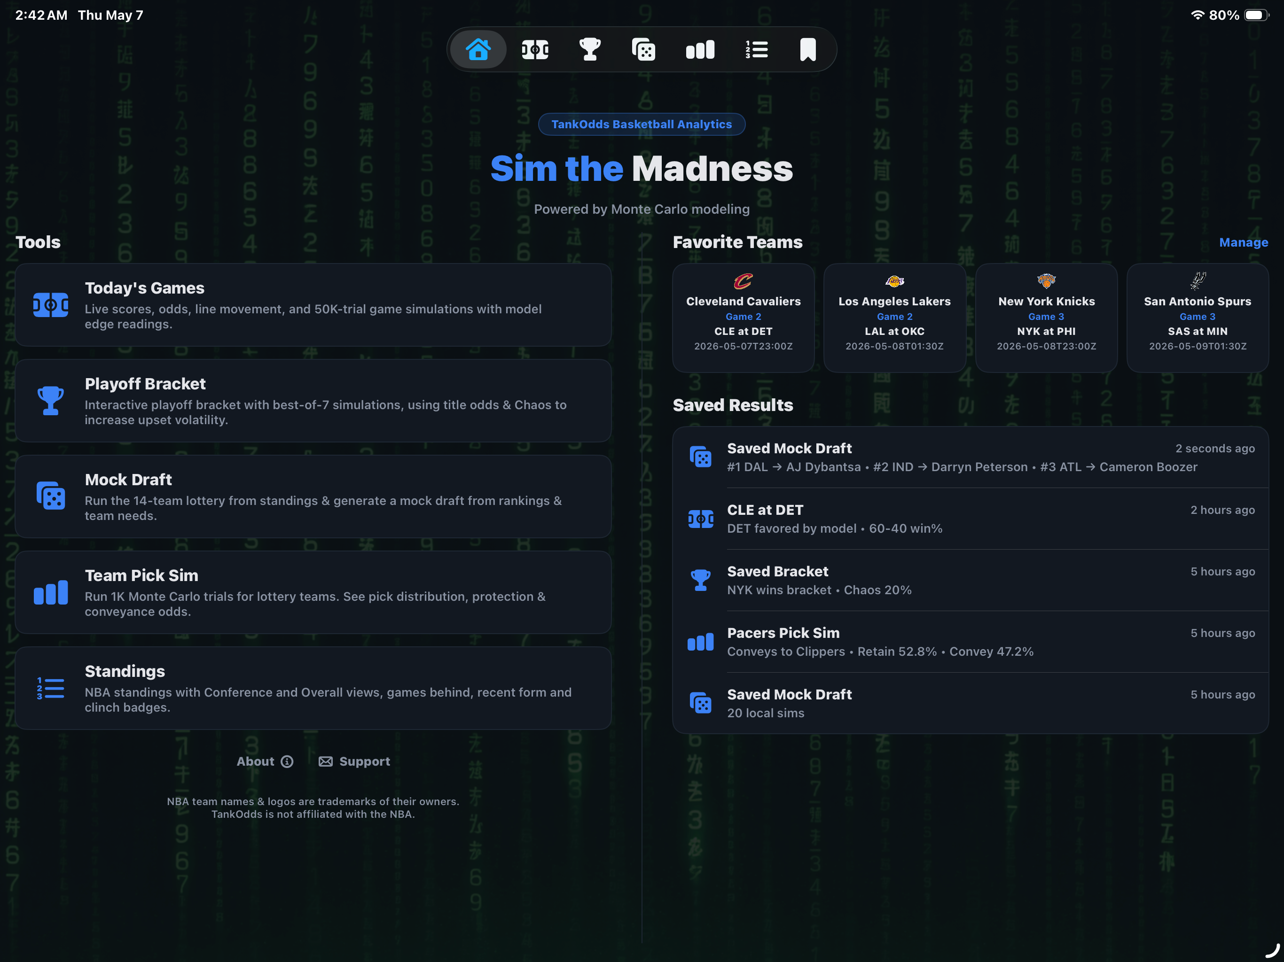
Task: Click the Playoff Bracket trophy icon in Tools
Action: coord(50,400)
